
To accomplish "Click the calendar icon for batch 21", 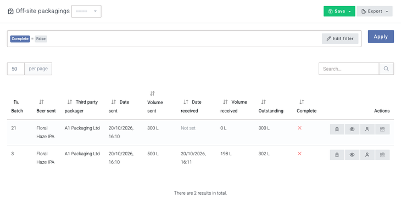I will click(x=382, y=129).
